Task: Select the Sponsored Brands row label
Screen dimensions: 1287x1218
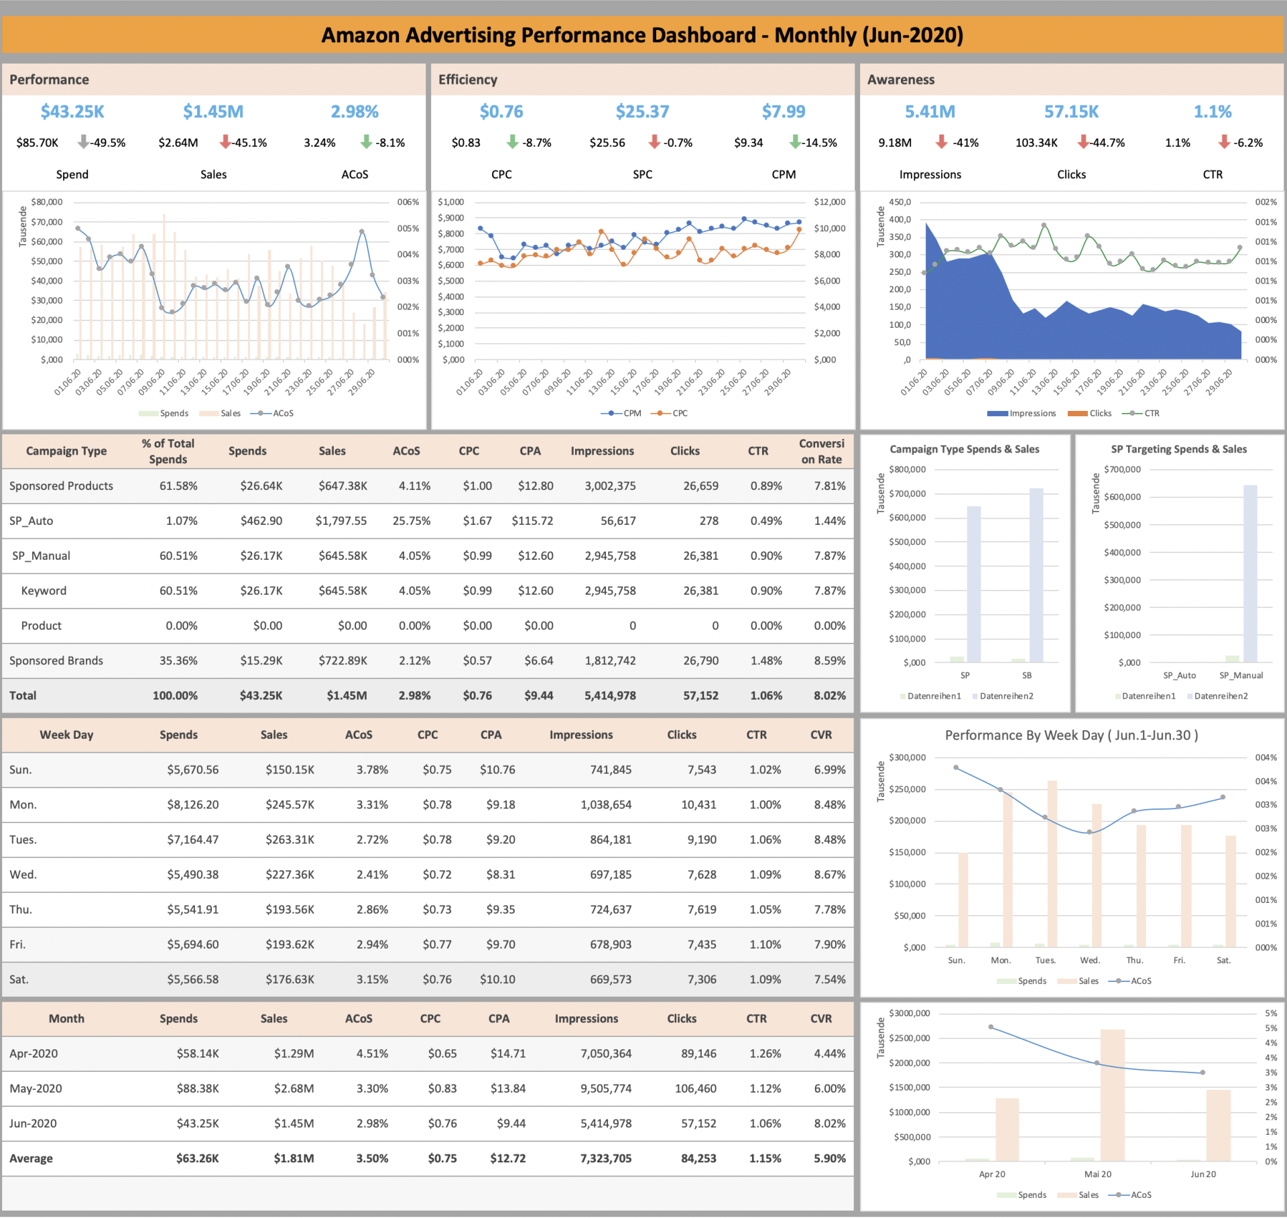Action: tap(56, 660)
